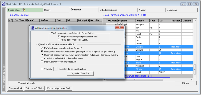Click highlighted row Daniela
201x95 pixels.
coord(149,47)
